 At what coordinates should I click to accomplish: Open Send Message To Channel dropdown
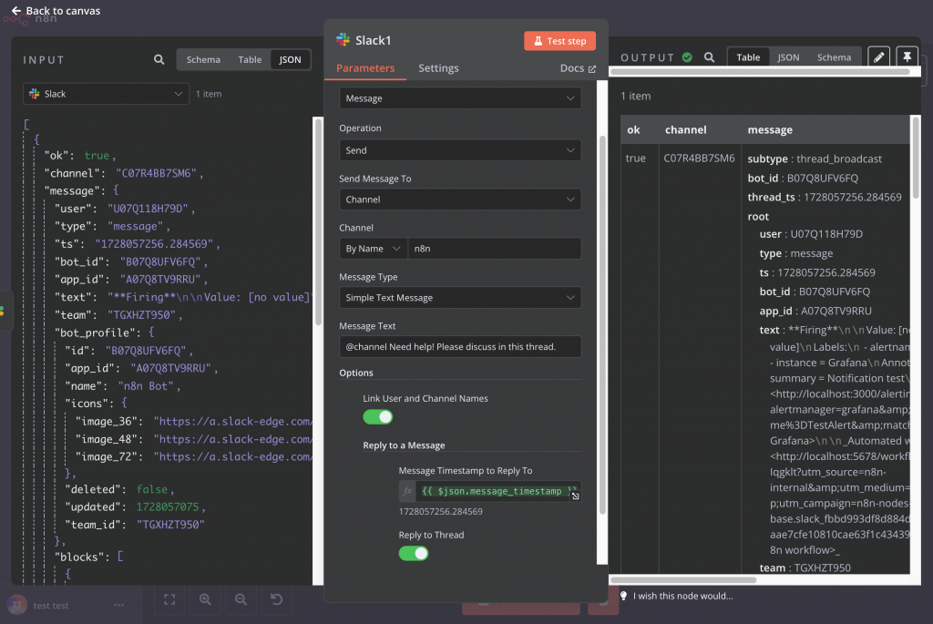click(x=460, y=199)
